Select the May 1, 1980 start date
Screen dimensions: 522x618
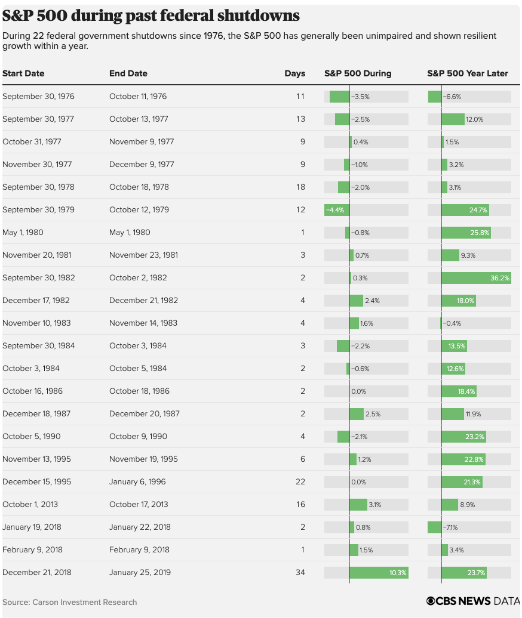coord(23,233)
